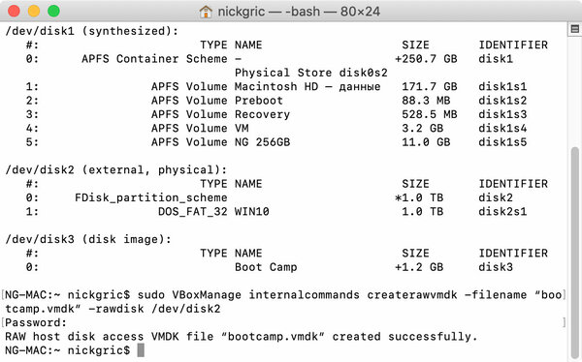Image resolution: width=582 pixels, height=362 pixels.
Task: Zoom the window with green button
Action: coord(53,11)
